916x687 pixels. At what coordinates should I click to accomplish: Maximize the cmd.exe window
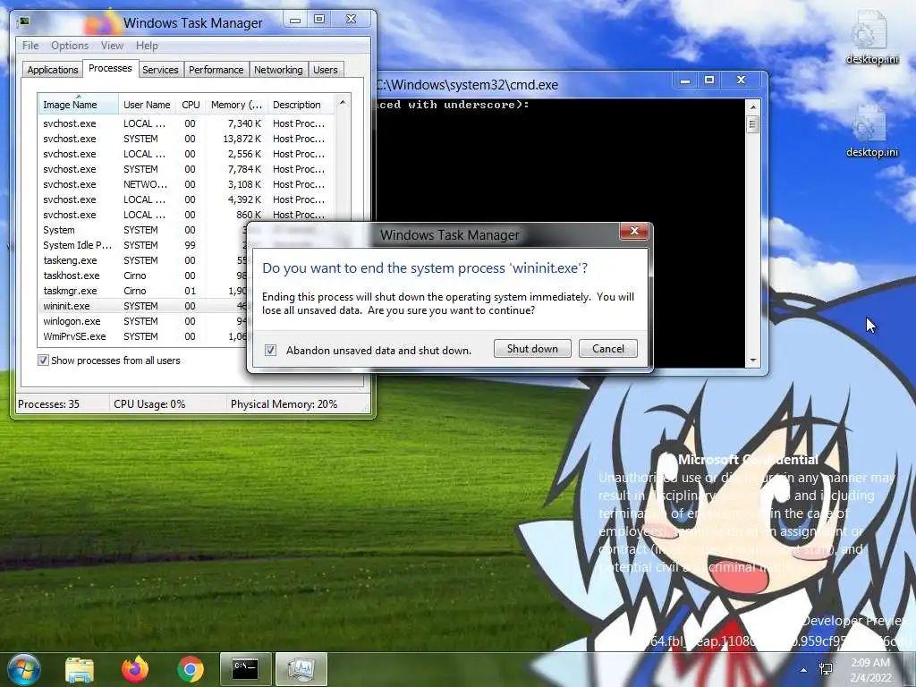coord(709,80)
